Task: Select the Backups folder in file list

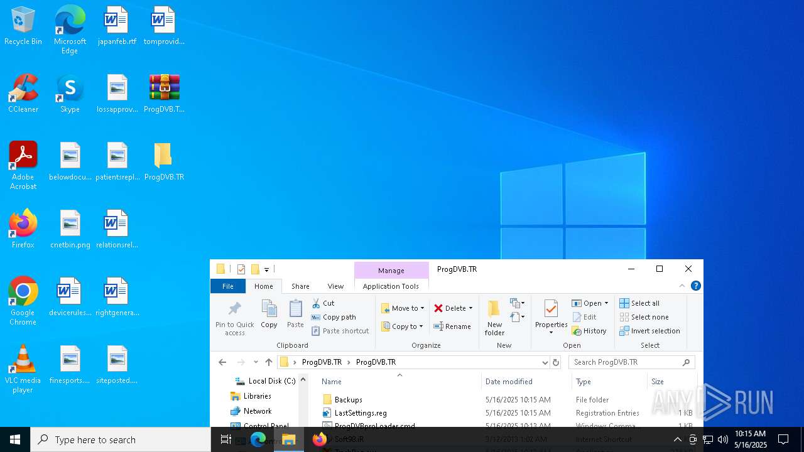Action: tap(349, 400)
